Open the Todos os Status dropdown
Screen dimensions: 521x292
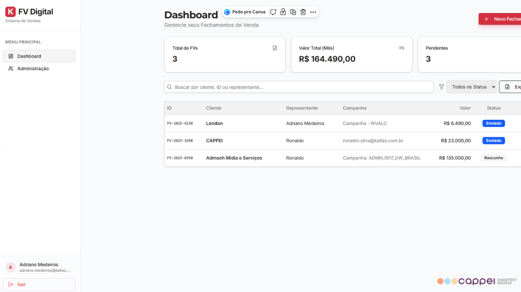(471, 87)
